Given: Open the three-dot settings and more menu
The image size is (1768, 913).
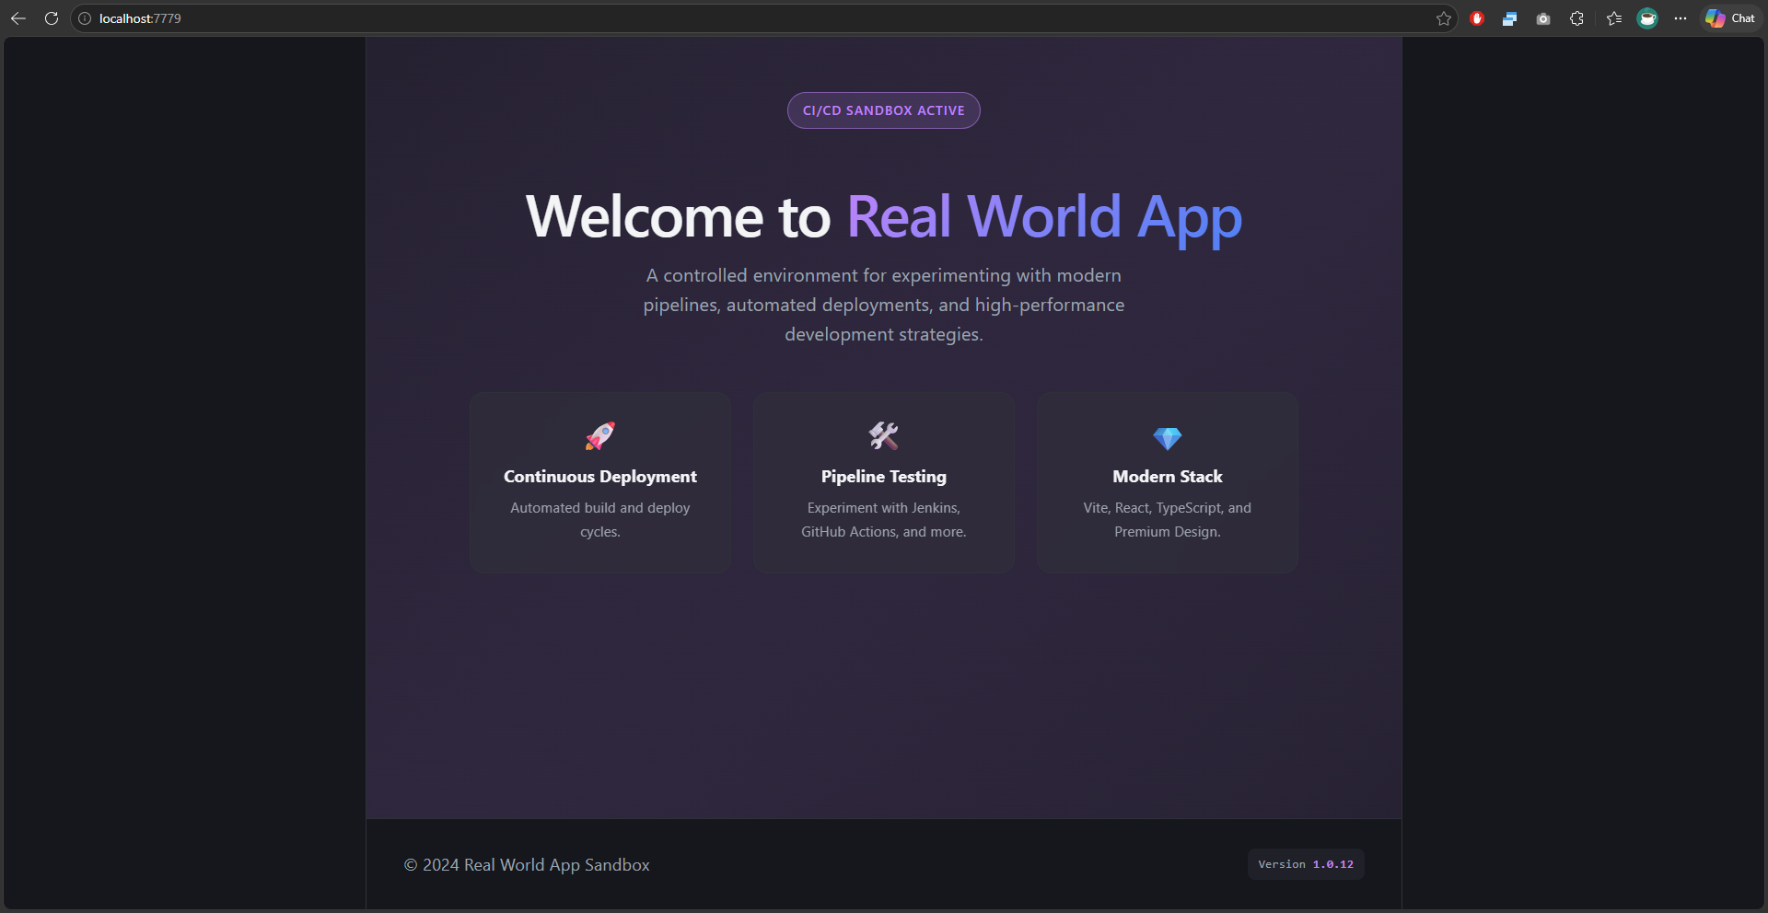Looking at the screenshot, I should click(1681, 18).
